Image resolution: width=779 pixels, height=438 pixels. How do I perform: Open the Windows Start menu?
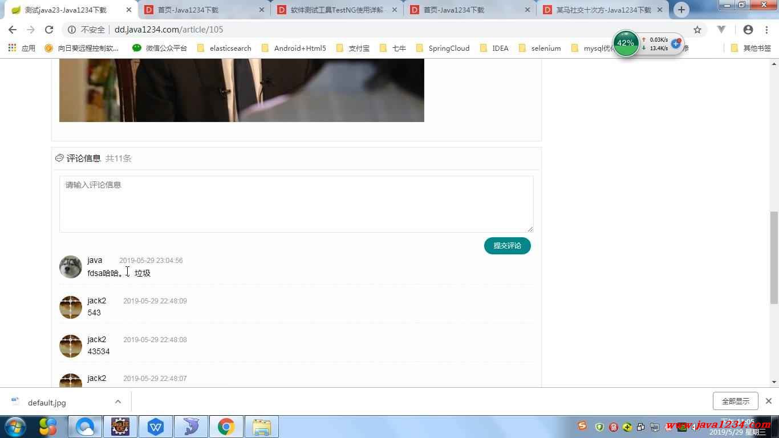[x=15, y=427]
